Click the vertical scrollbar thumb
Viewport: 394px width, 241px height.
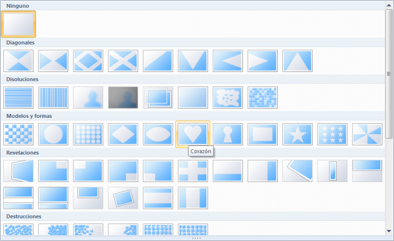pyautogui.click(x=389, y=73)
